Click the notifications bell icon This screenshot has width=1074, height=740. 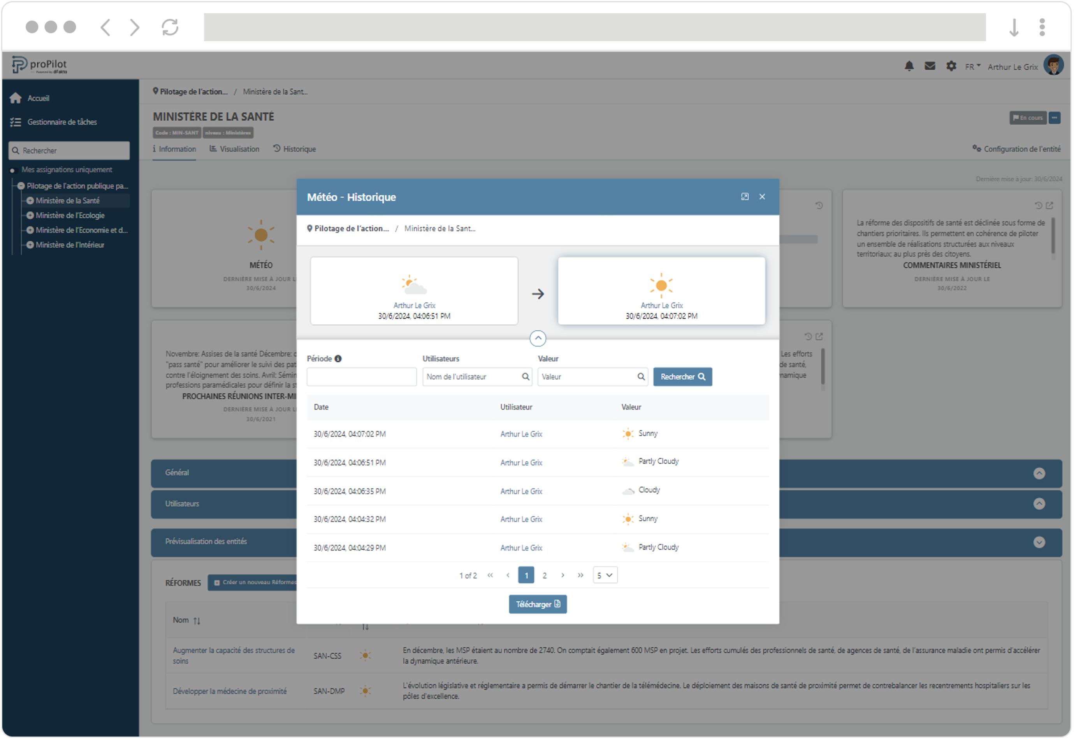(909, 66)
